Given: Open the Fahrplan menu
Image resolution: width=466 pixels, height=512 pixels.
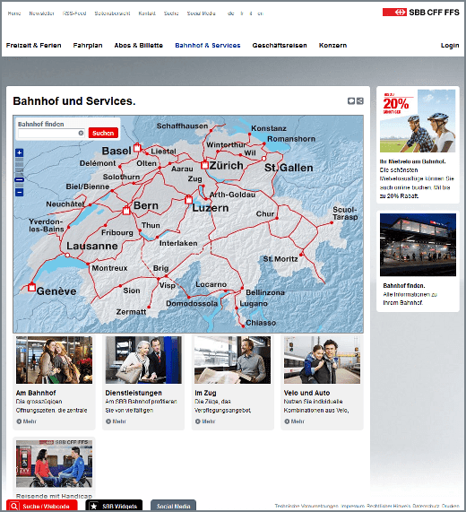Looking at the screenshot, I should pos(88,46).
